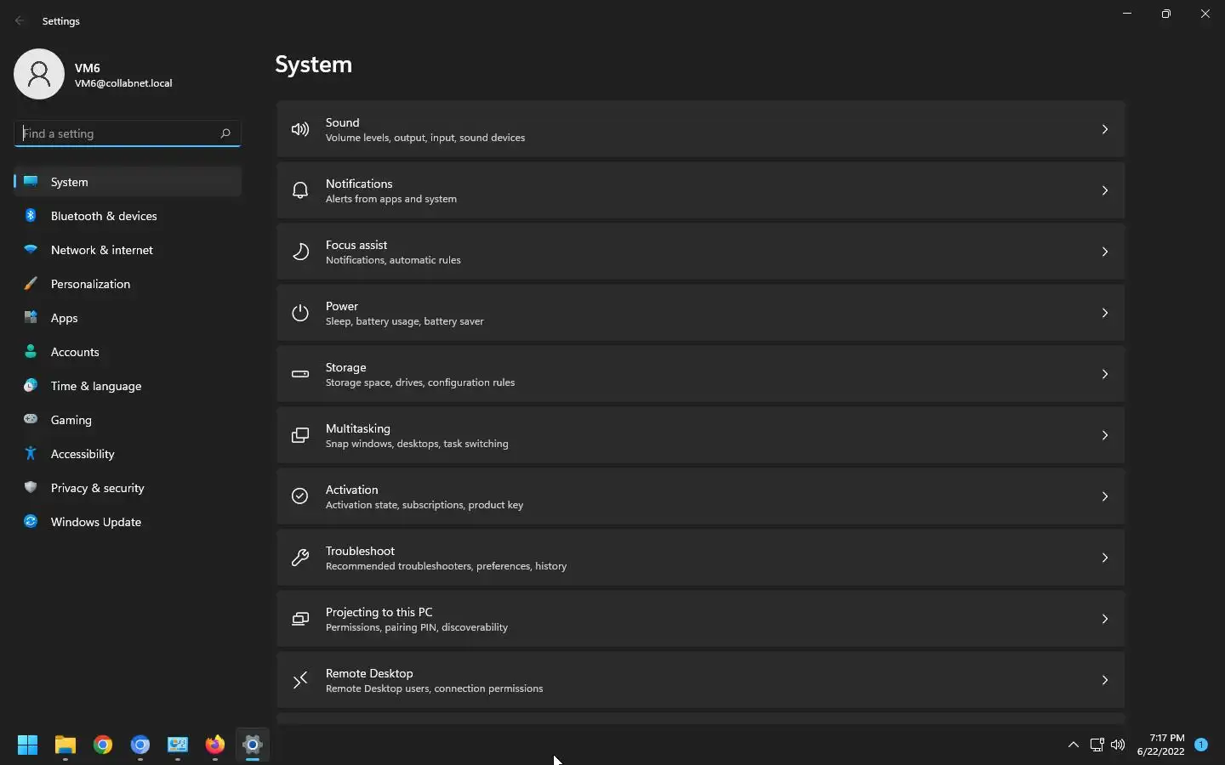The height and width of the screenshot is (765, 1225).
Task: Click the Focus assist moon icon
Action: [x=300, y=252]
